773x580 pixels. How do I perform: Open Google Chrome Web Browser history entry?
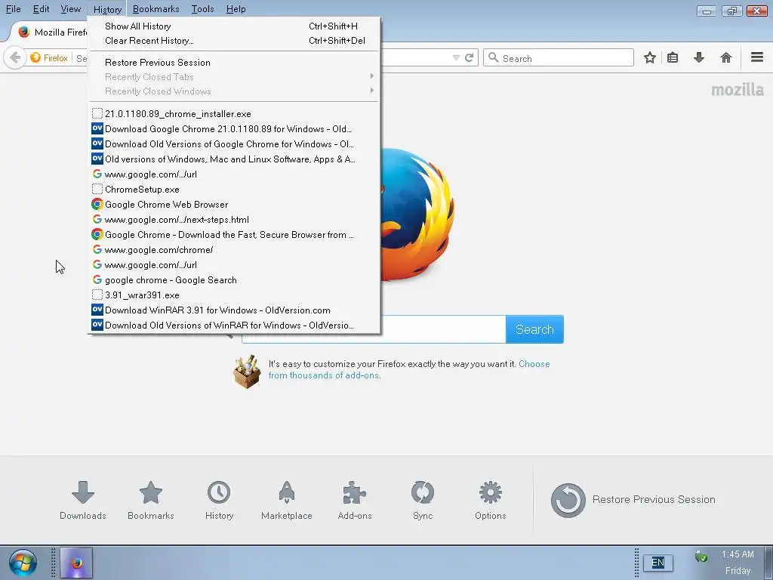tap(234, 204)
